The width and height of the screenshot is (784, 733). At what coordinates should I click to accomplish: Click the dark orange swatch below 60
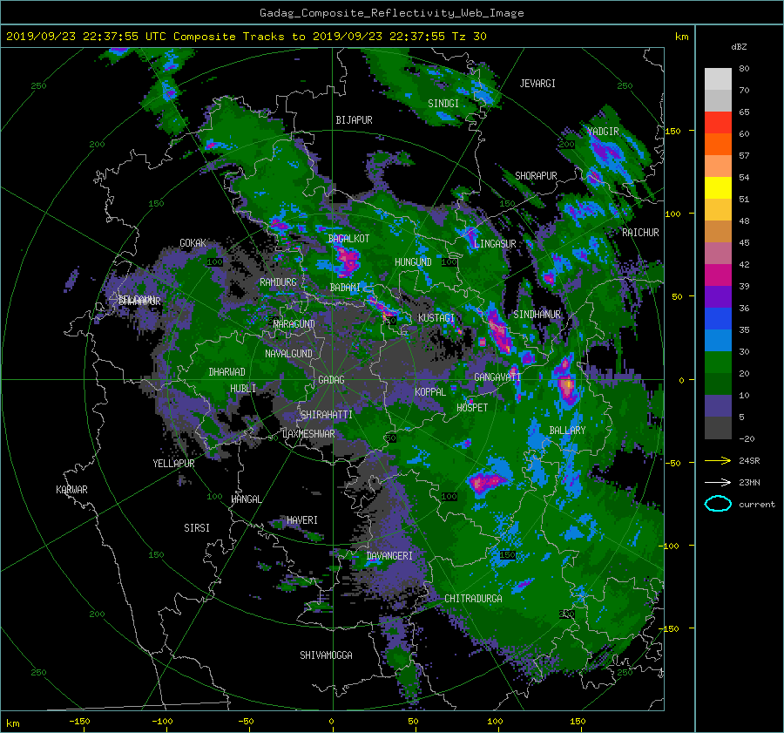[x=718, y=144]
